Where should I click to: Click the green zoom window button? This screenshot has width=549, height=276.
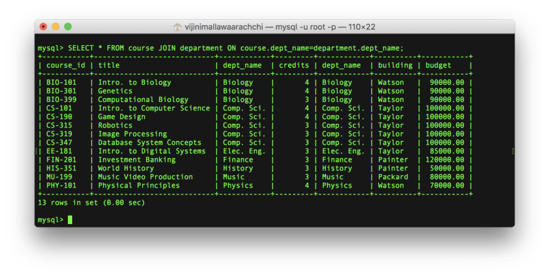(x=68, y=27)
